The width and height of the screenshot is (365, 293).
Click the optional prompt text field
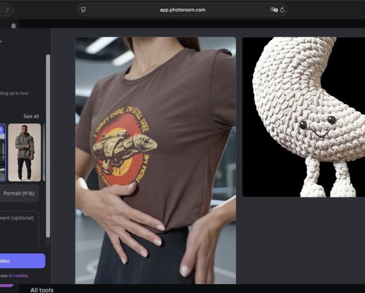coord(19,229)
